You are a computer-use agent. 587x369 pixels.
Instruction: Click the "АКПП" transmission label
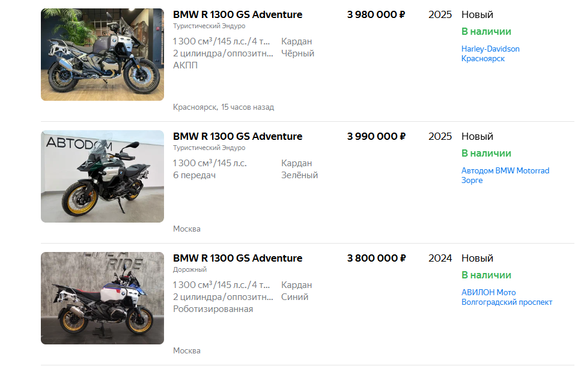point(185,65)
